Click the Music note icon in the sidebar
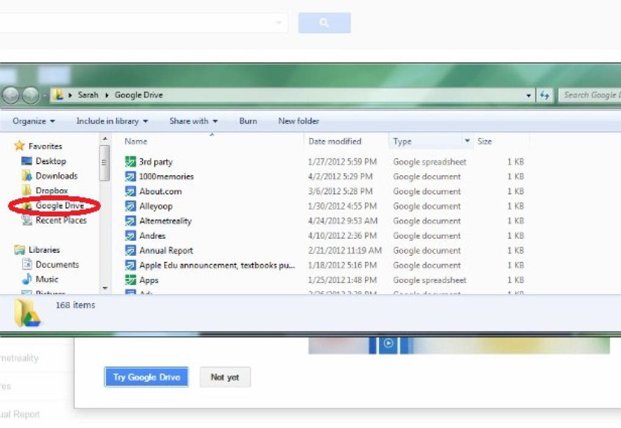Screen dimensions: 621x428 tap(27, 279)
